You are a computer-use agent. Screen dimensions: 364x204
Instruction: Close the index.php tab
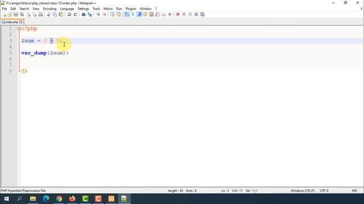(21, 22)
